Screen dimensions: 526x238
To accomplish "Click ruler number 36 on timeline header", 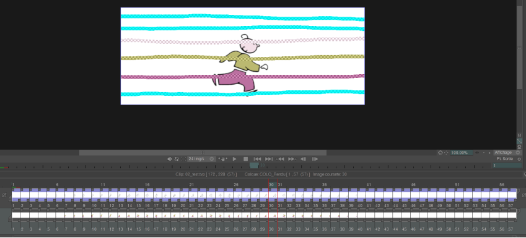I will click(x=325, y=184).
